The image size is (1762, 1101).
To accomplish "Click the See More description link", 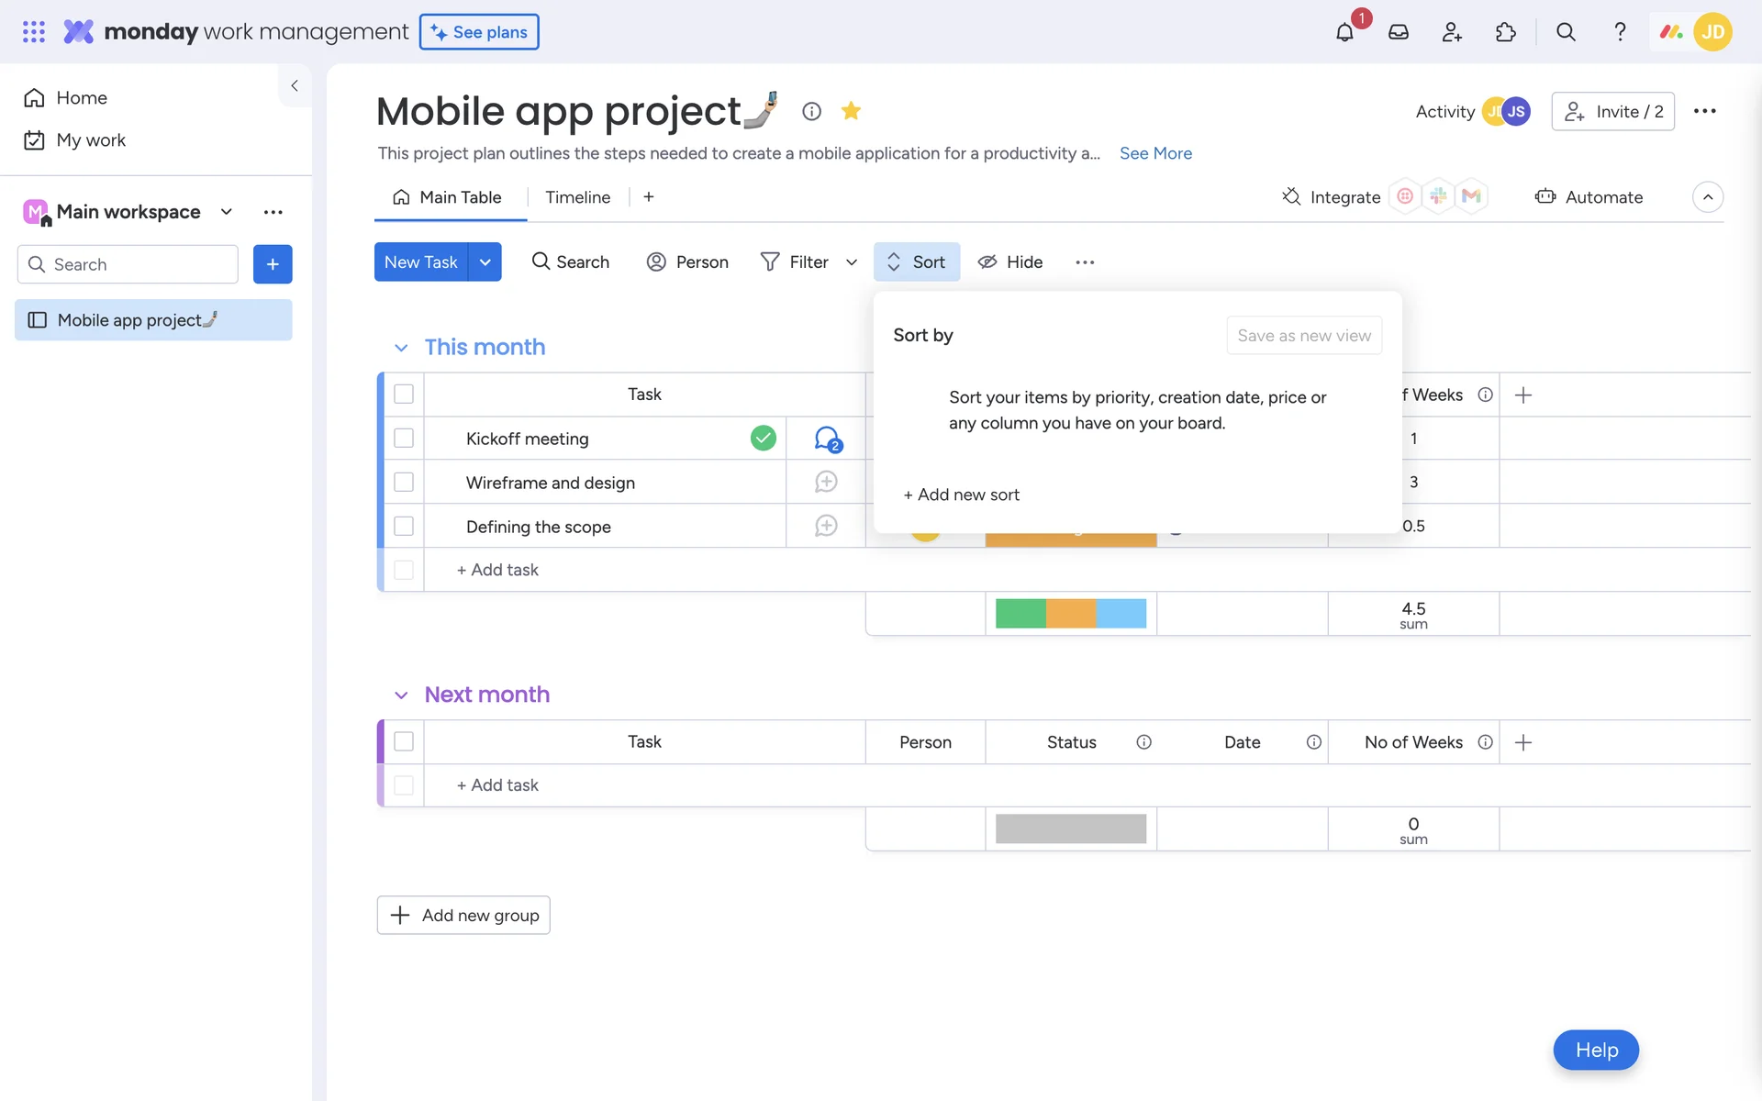I will (1155, 153).
